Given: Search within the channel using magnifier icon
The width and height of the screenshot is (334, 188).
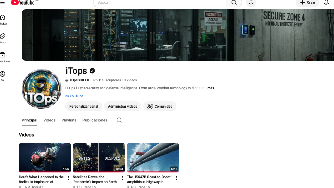Looking at the screenshot, I should (119, 120).
